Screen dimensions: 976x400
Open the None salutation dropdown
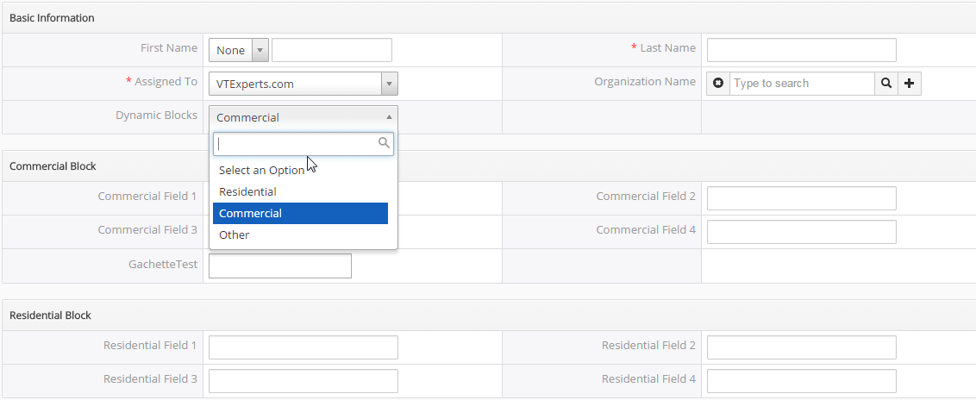tap(239, 50)
